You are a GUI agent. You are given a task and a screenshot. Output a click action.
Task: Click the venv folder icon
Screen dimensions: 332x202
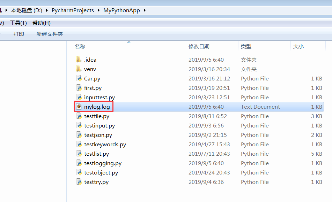point(80,69)
